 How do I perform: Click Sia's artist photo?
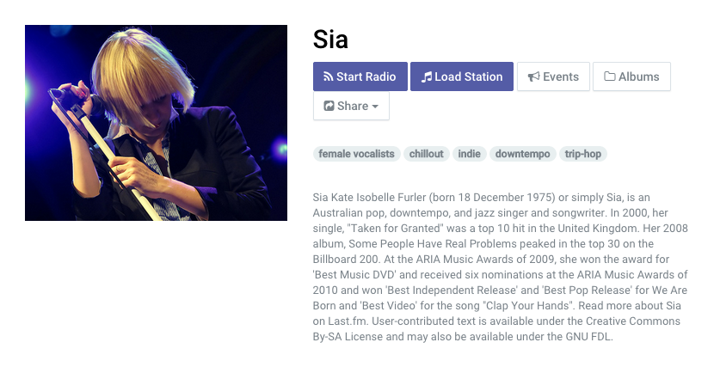(x=157, y=123)
